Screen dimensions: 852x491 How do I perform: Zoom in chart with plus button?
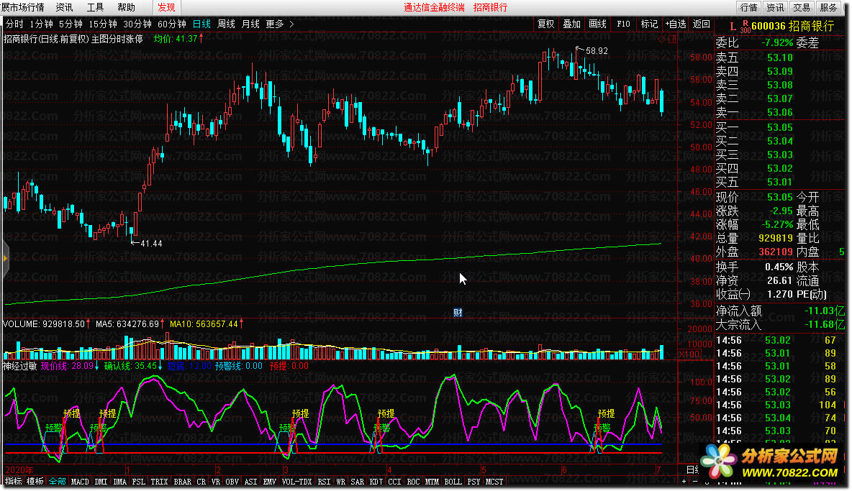pyautogui.click(x=684, y=481)
